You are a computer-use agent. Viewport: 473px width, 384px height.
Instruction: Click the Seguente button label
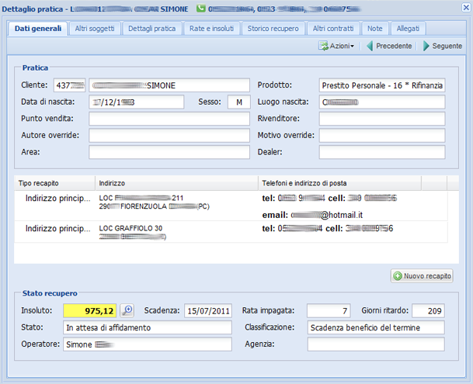tap(447, 46)
